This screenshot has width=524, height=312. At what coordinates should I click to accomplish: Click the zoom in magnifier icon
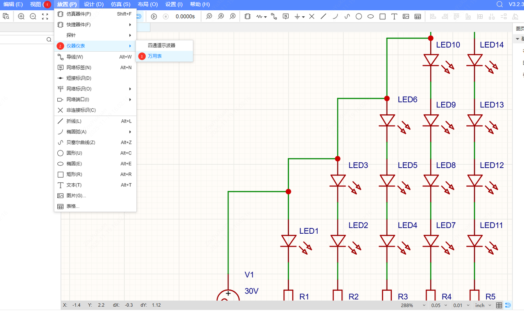[21, 16]
